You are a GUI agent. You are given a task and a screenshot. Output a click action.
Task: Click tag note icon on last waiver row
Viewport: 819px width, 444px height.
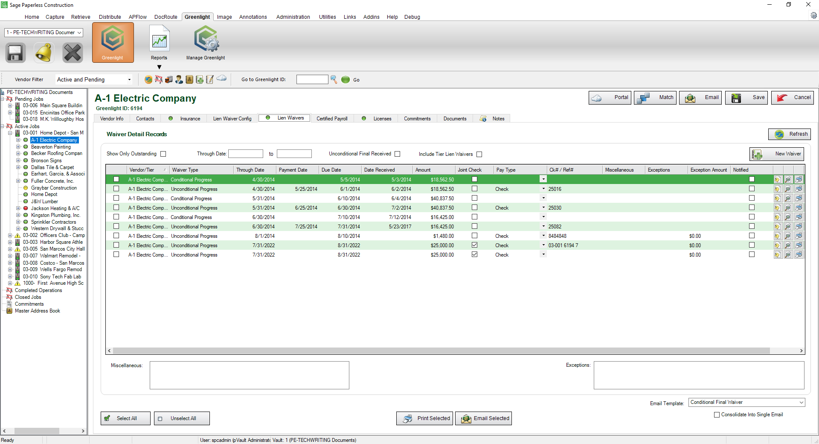click(778, 255)
